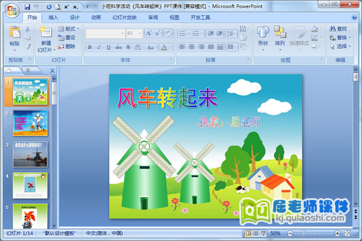
Task: Align text left
Action: (x=182, y=47)
